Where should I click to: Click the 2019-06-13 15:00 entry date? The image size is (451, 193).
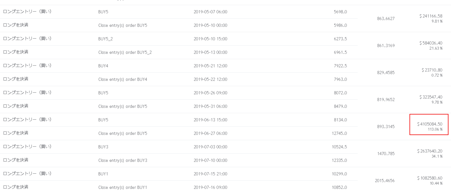point(210,120)
